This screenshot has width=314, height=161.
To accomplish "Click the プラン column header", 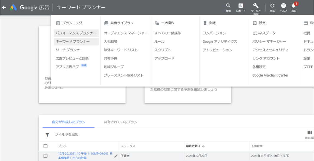I will [x=63, y=146].
